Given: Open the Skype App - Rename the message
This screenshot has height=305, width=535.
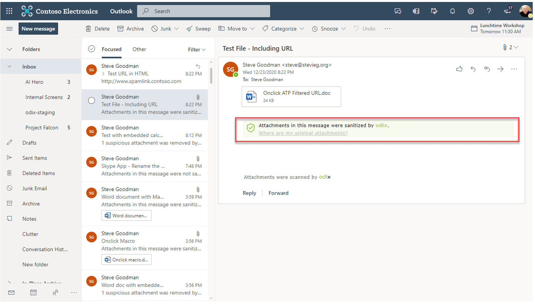Looking at the screenshot, I should coord(145,166).
